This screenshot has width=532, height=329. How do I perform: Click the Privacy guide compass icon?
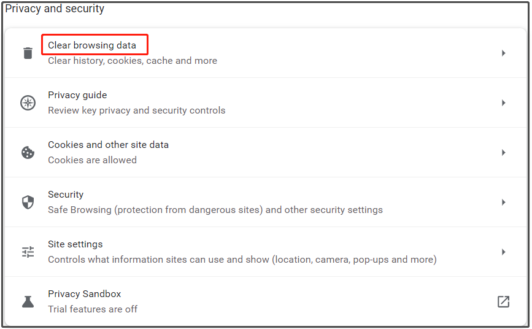coord(28,103)
